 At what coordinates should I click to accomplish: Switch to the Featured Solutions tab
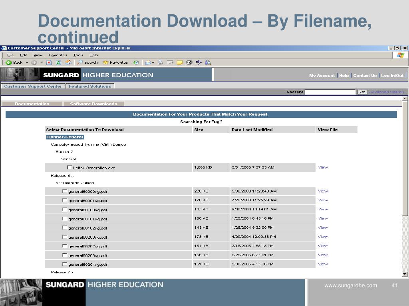[x=90, y=86]
